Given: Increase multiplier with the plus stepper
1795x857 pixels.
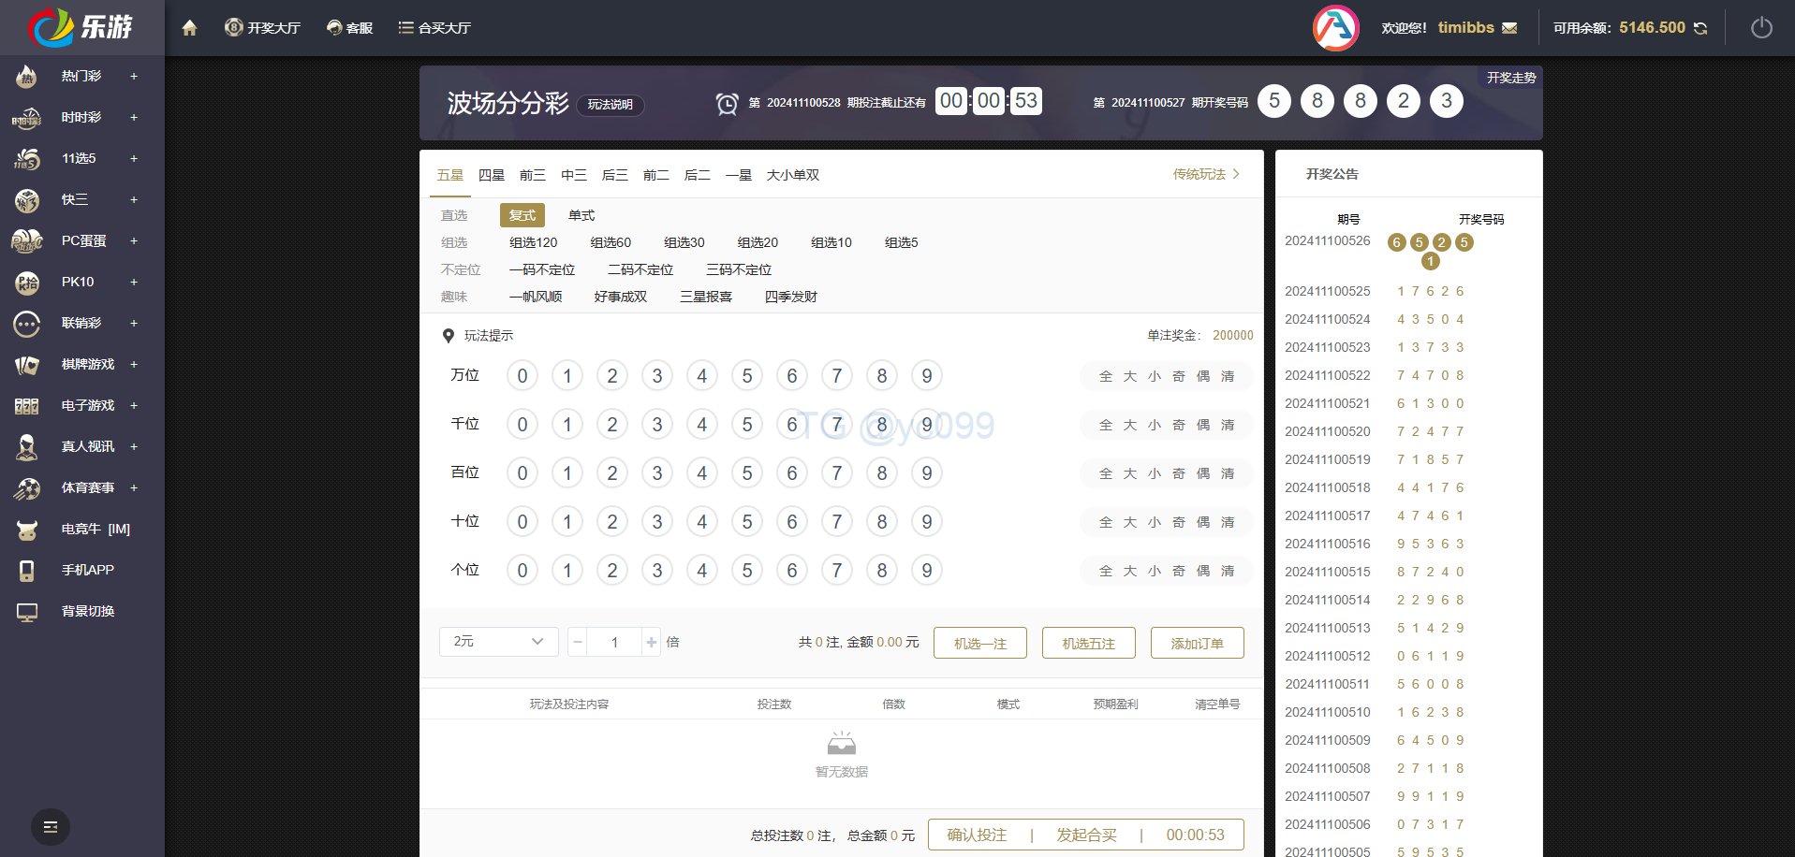Looking at the screenshot, I should pos(652,642).
